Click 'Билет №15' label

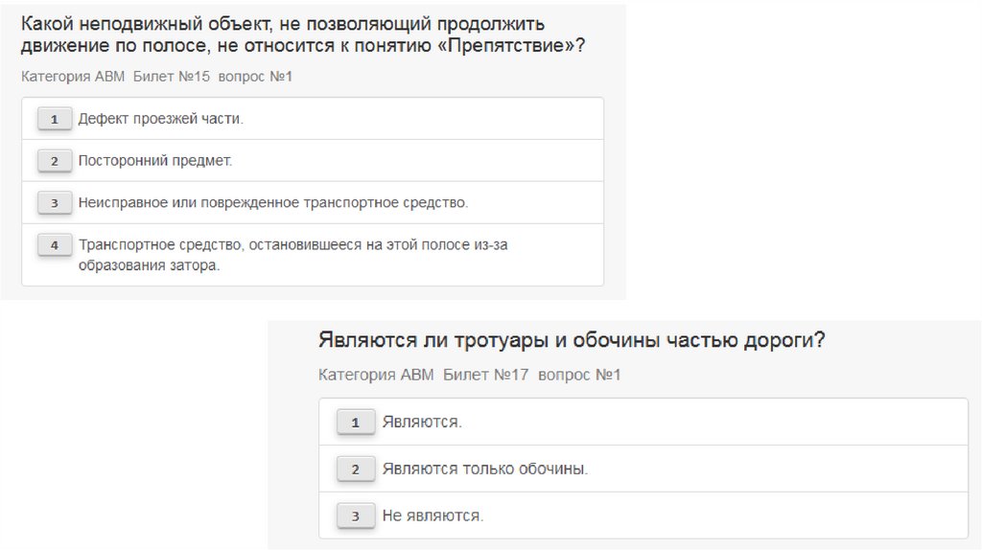171,77
